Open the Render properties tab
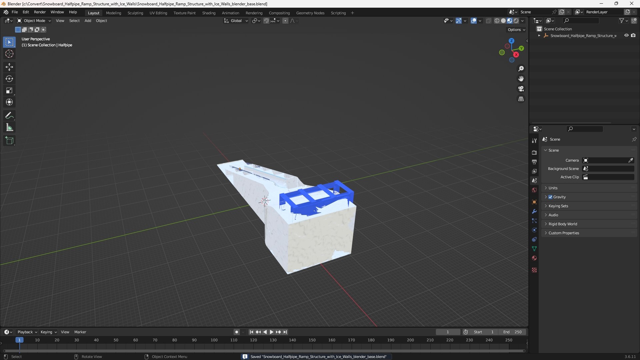This screenshot has width=640, height=360. point(534,152)
